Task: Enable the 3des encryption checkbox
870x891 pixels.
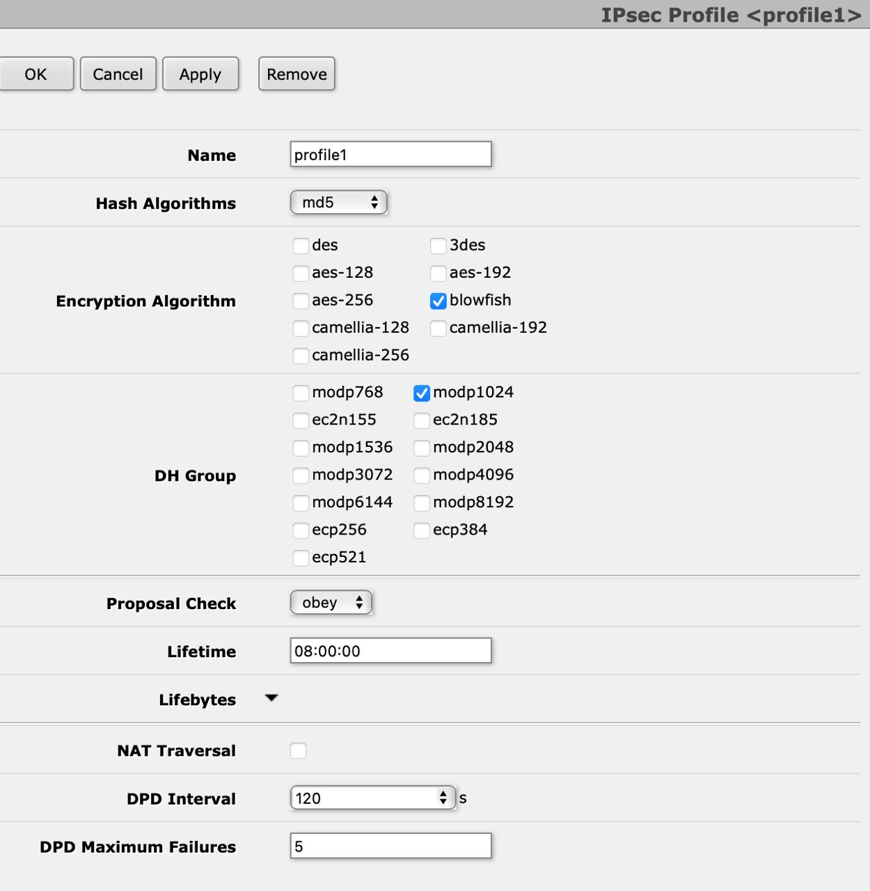Action: pyautogui.click(x=438, y=246)
